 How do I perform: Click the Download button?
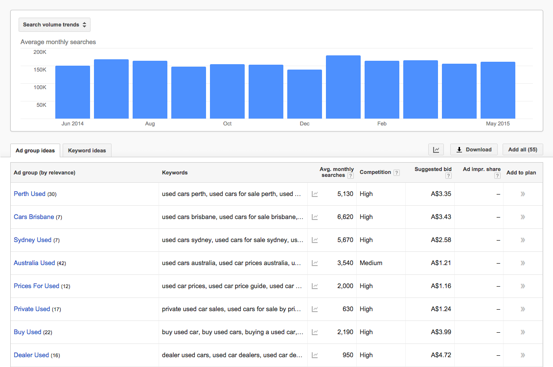[474, 150]
